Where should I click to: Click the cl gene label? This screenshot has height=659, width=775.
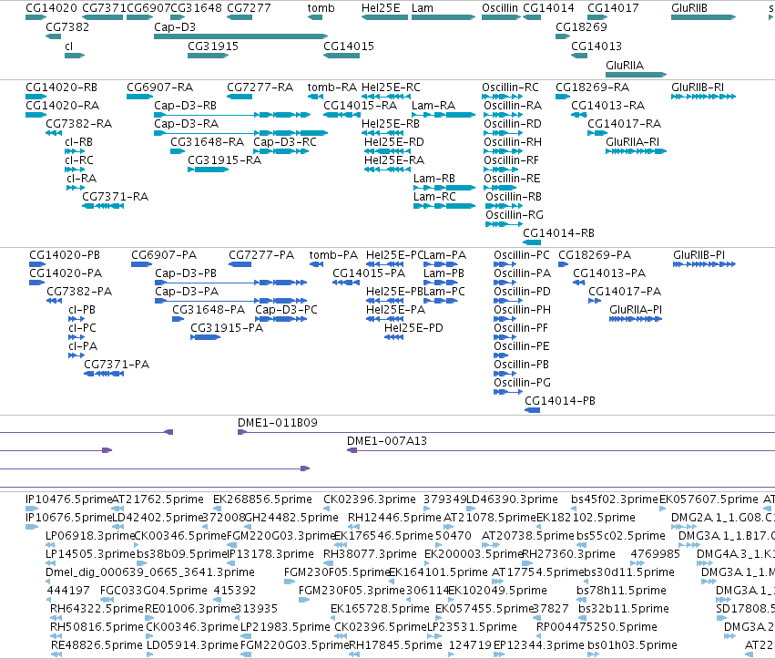pyautogui.click(x=68, y=46)
